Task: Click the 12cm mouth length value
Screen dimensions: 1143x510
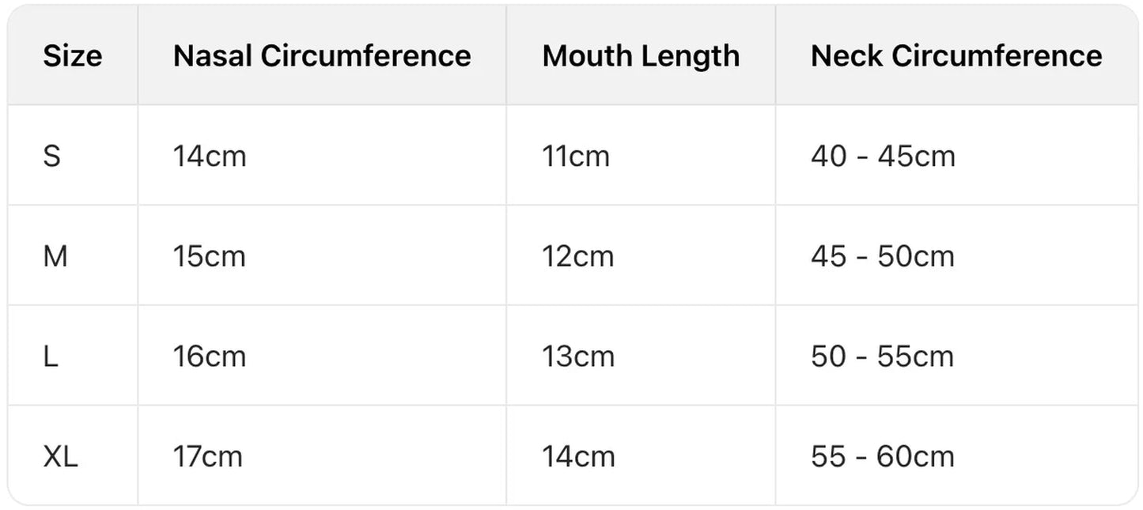Action: (x=577, y=256)
